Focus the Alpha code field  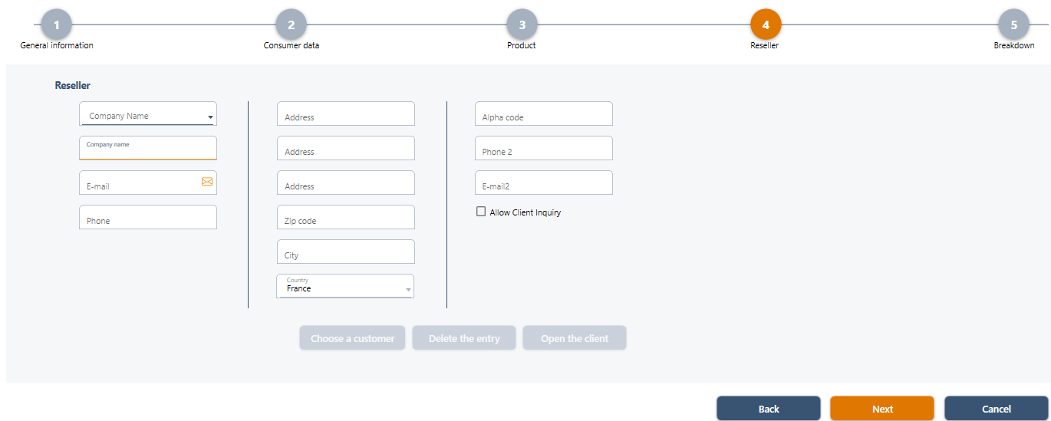544,113
